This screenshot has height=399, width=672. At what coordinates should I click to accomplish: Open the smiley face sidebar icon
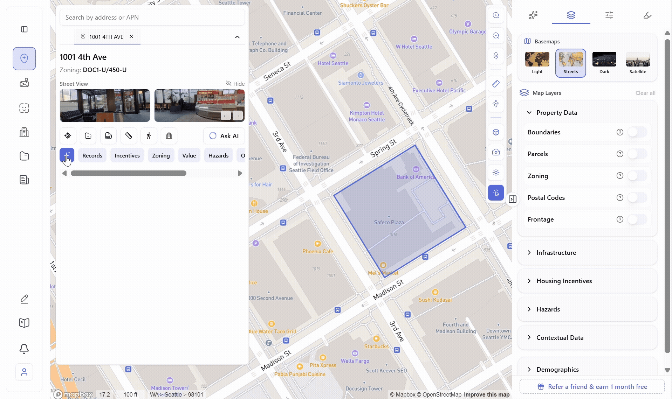pos(24,108)
